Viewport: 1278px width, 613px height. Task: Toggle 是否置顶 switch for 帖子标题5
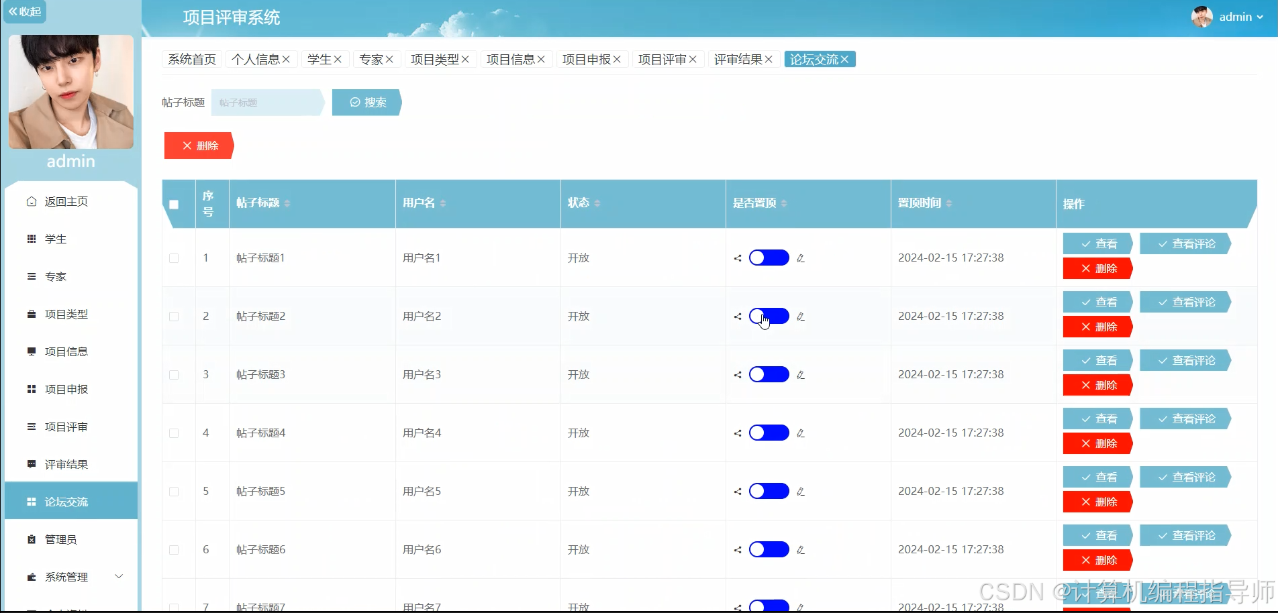[769, 491]
